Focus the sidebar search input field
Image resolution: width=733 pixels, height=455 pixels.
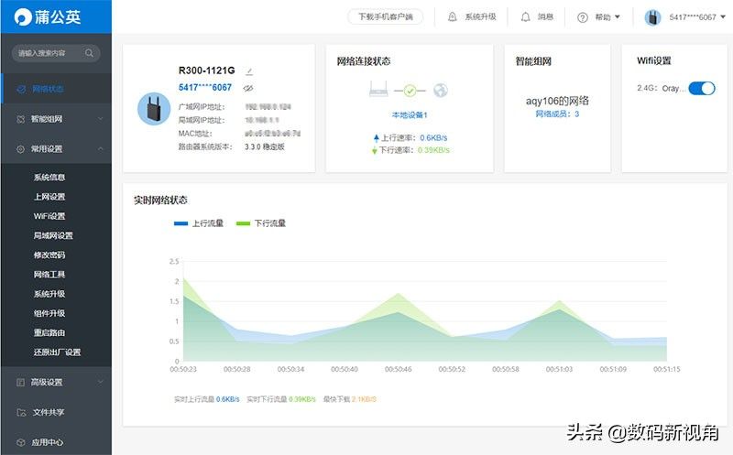point(56,53)
